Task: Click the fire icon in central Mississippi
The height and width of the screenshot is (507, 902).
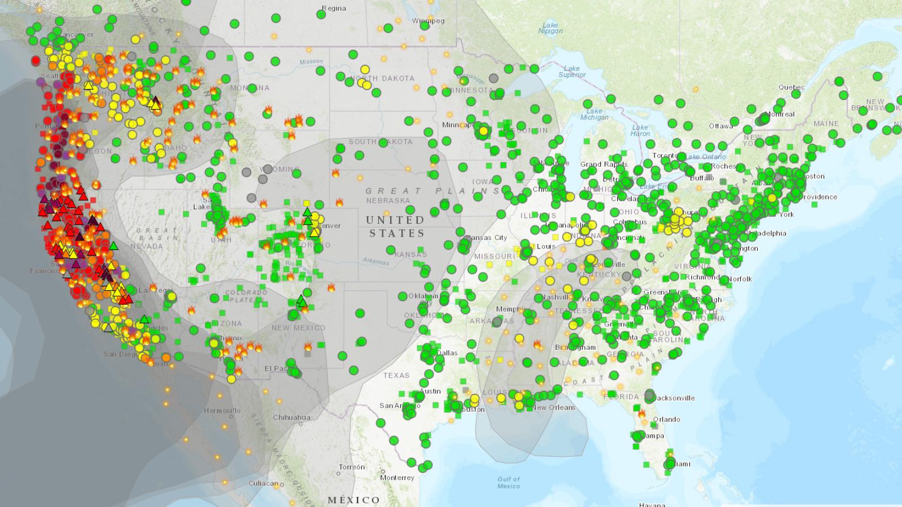Action: coord(537,344)
